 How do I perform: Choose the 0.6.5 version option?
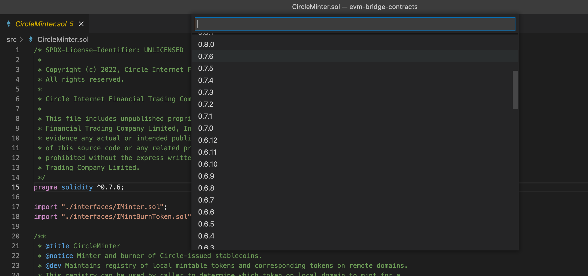tap(355, 224)
